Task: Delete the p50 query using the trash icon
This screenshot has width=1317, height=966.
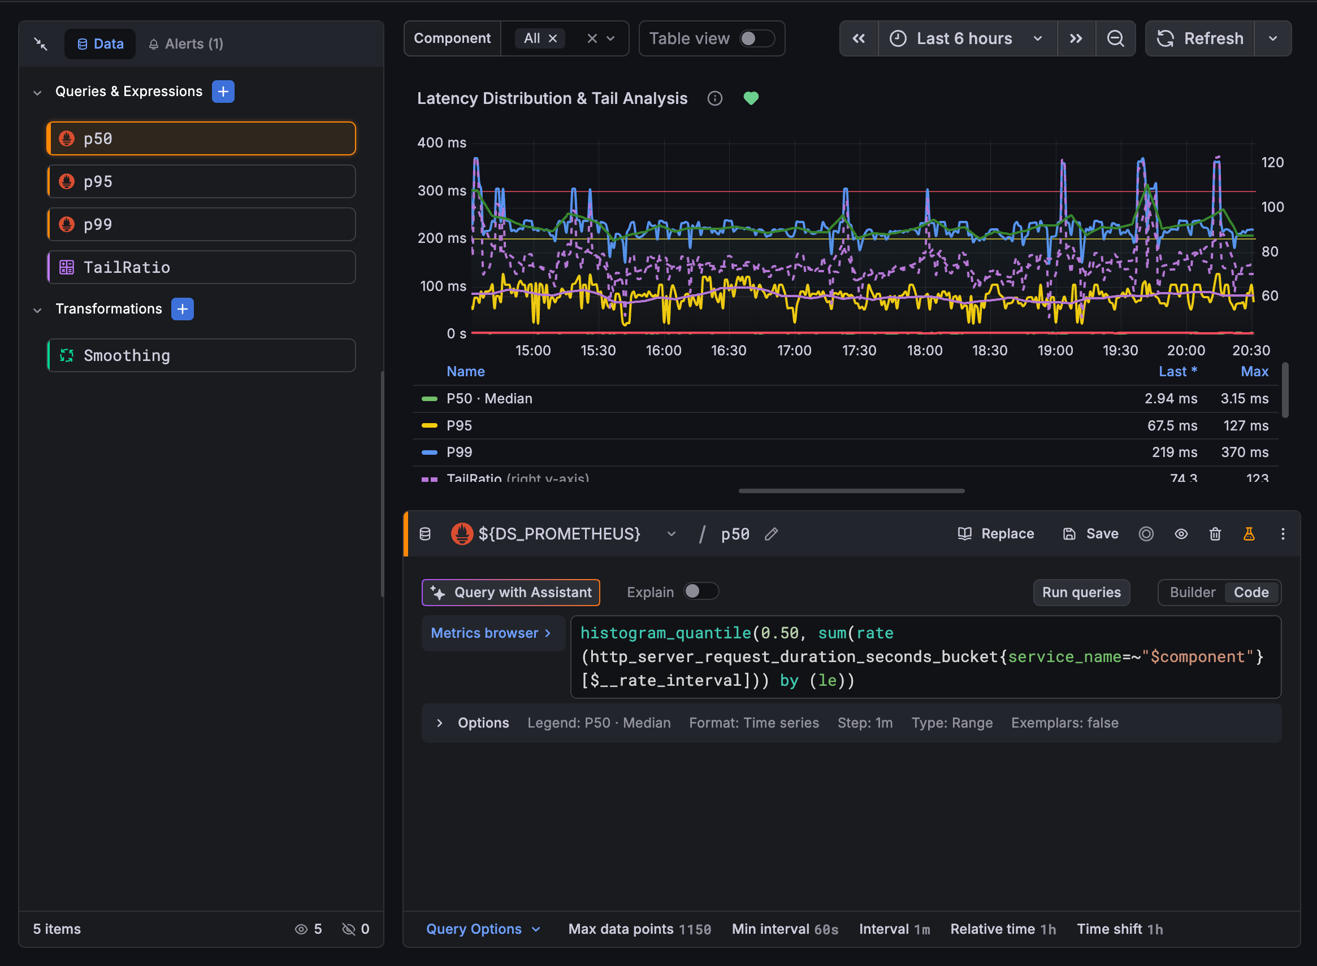Action: click(1215, 534)
